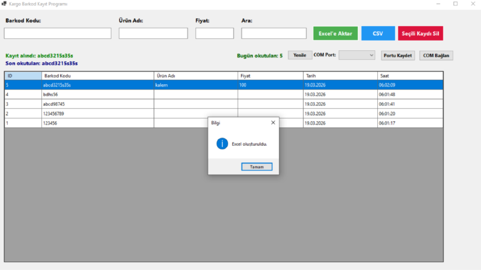Click the Portu Kaydet button
Viewport: 481px width, 270px height.
(x=398, y=56)
